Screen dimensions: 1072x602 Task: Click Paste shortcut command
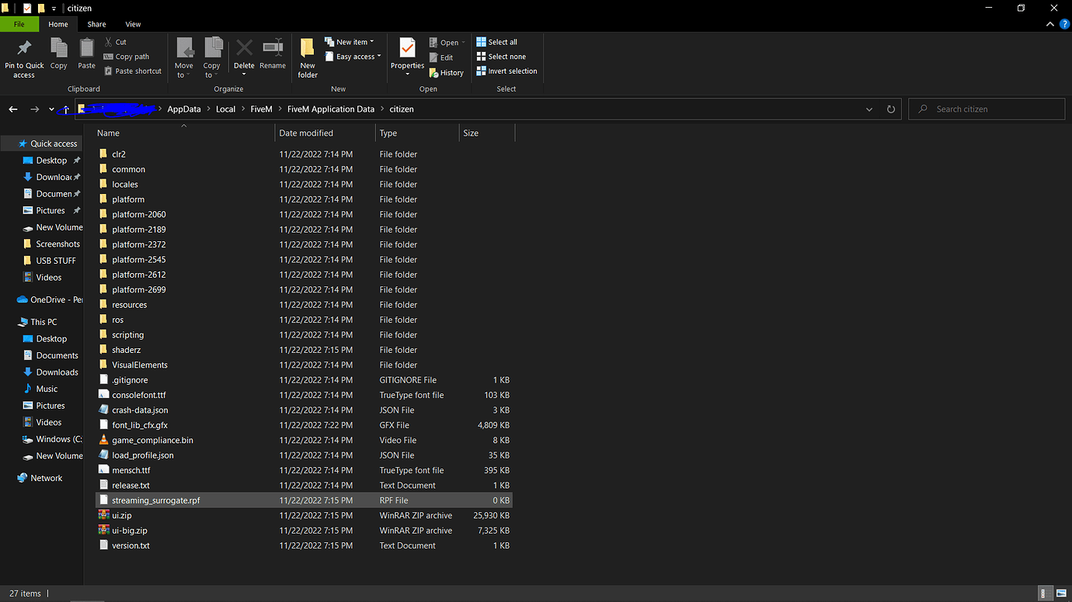tap(133, 71)
